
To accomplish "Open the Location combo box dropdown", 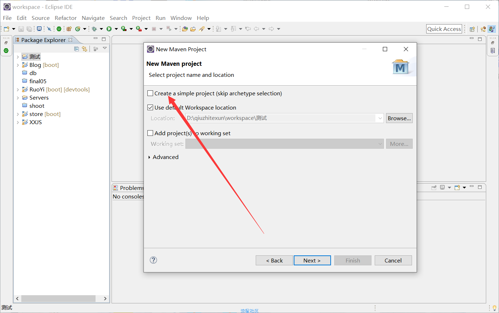I will (x=380, y=118).
